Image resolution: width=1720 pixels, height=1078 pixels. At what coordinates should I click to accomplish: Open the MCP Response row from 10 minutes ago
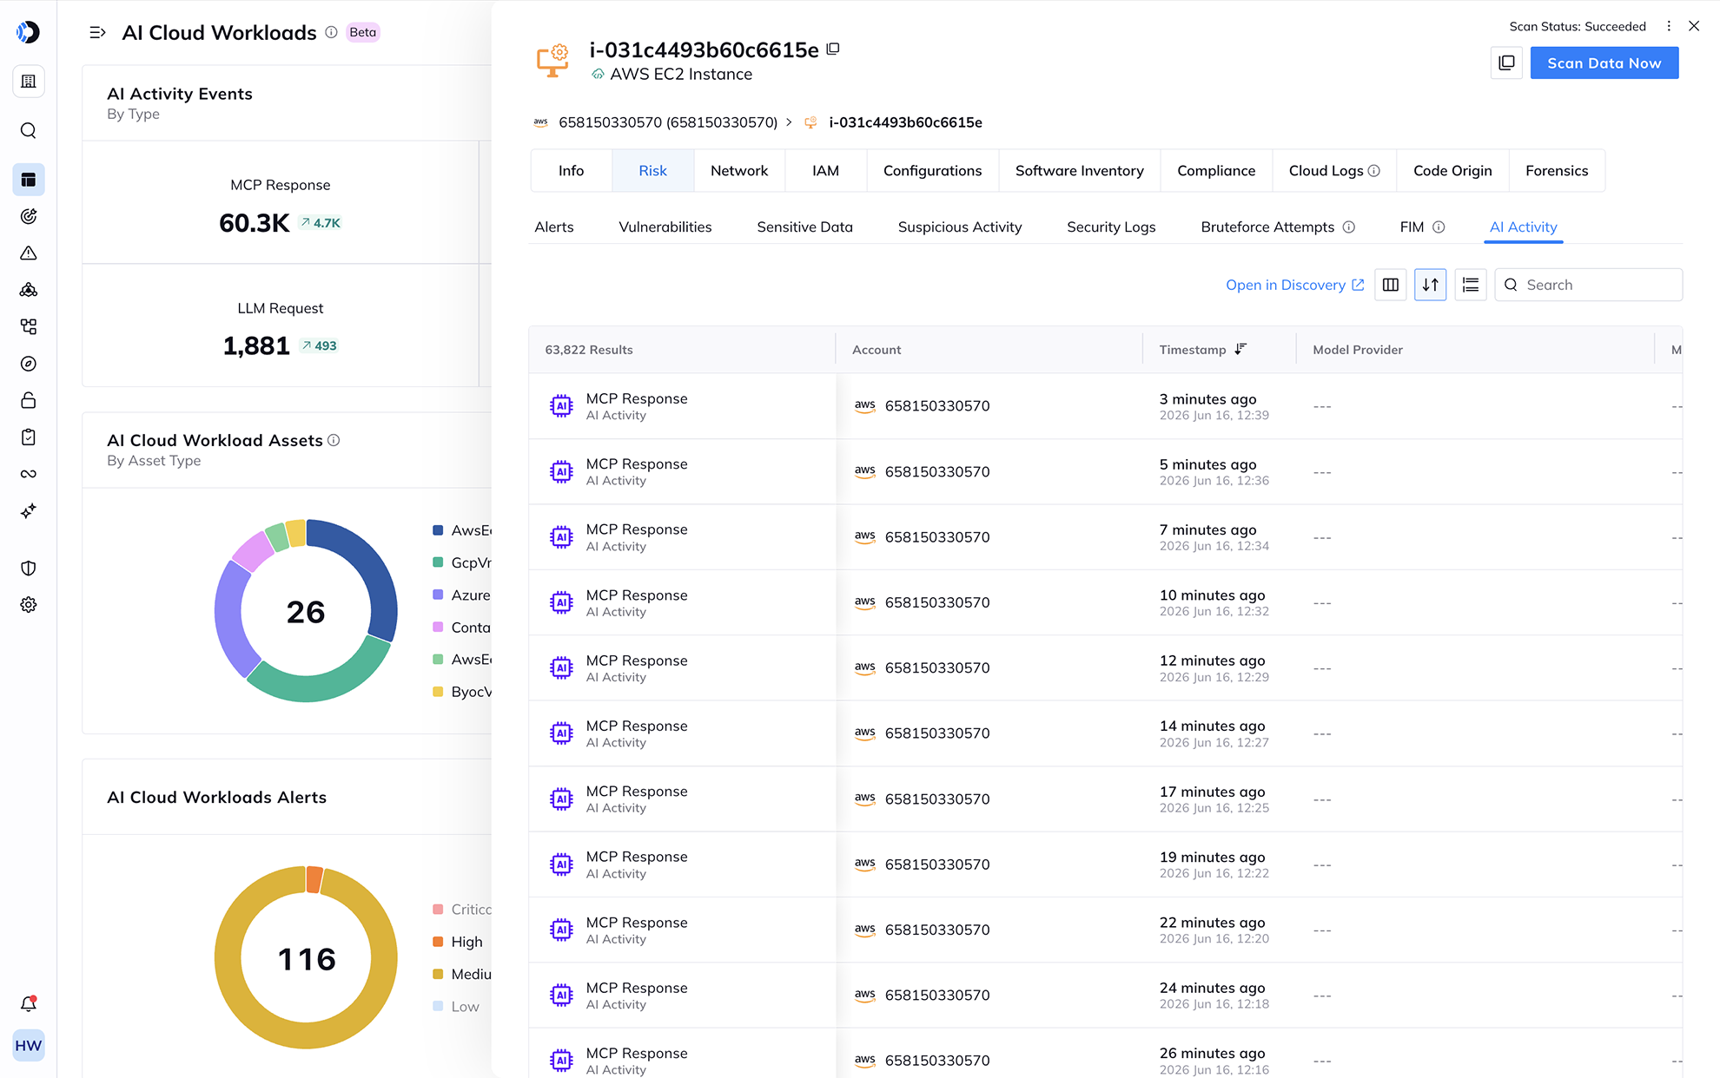point(1105,602)
